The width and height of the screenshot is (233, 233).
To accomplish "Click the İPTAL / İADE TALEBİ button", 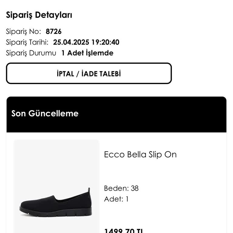I will pos(89,73).
